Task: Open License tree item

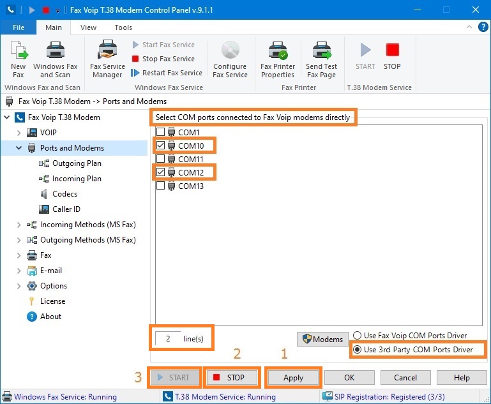Action: click(x=47, y=301)
